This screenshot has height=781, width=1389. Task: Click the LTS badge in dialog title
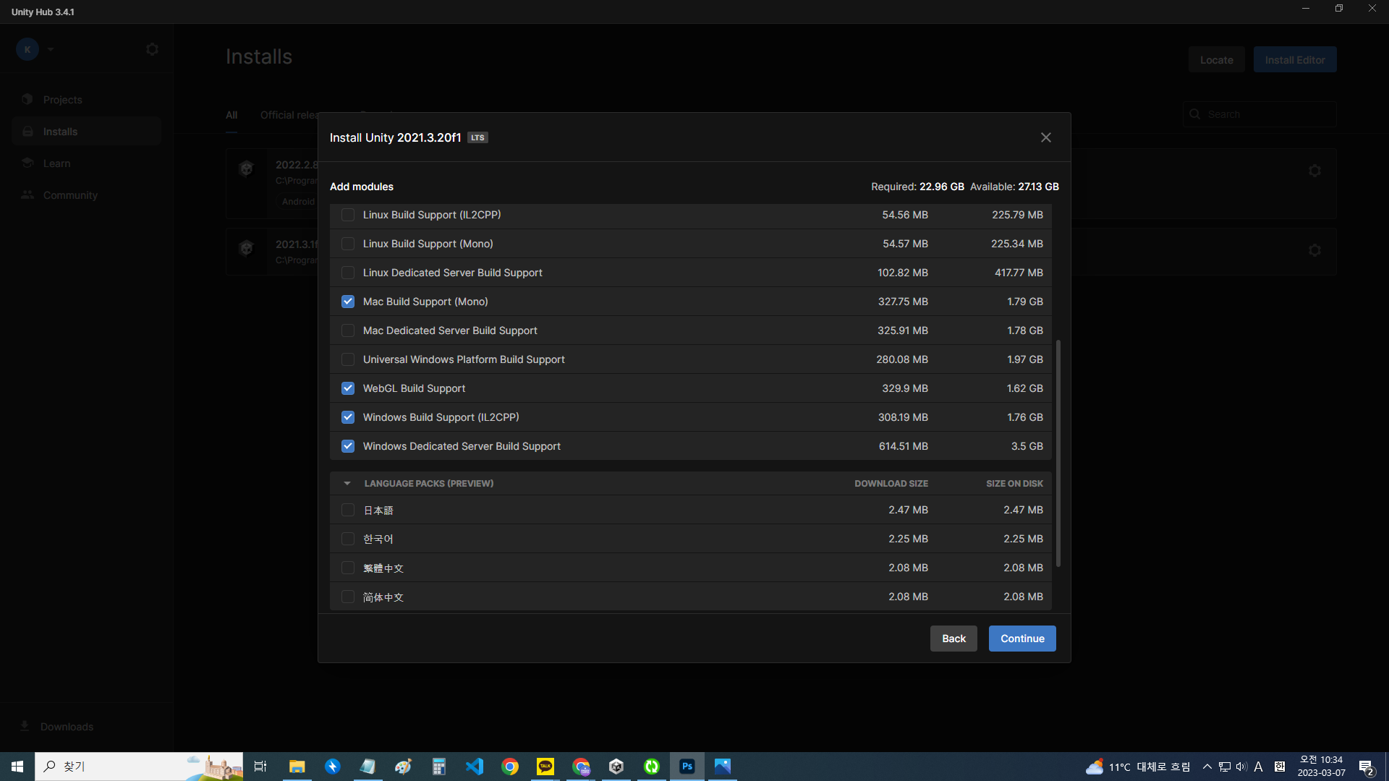tap(477, 137)
